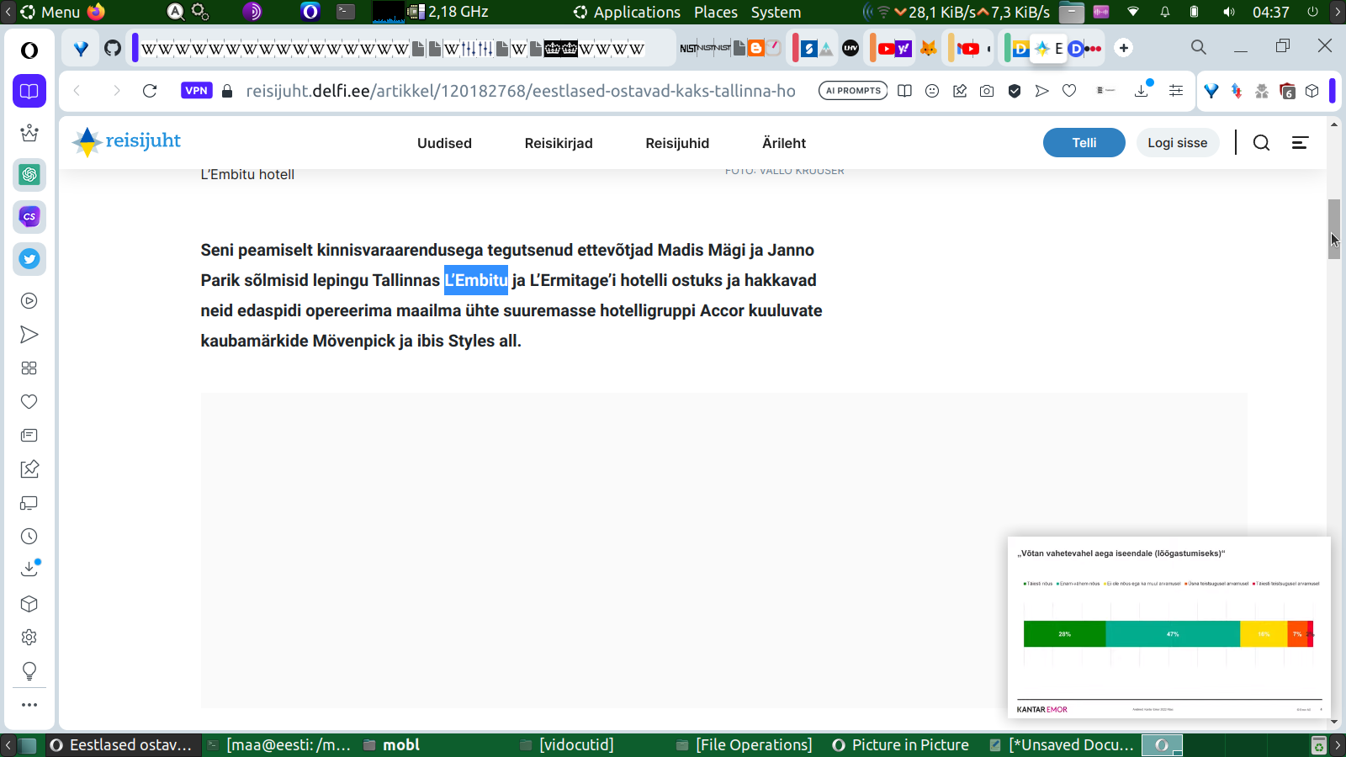
Task: Launch Firefox from the top panel
Action: tap(97, 12)
